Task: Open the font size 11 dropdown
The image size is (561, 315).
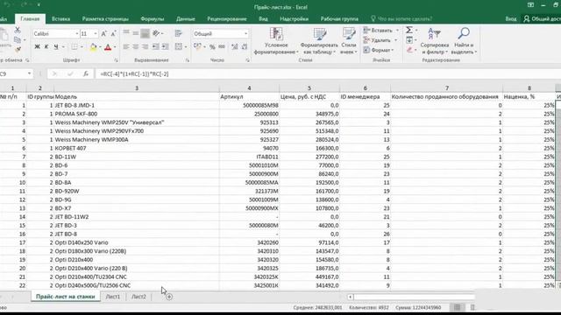Action: coord(96,33)
